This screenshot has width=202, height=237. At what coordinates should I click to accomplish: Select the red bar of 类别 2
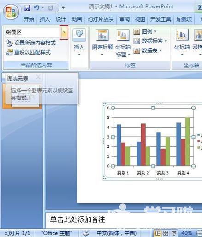tap(143, 145)
